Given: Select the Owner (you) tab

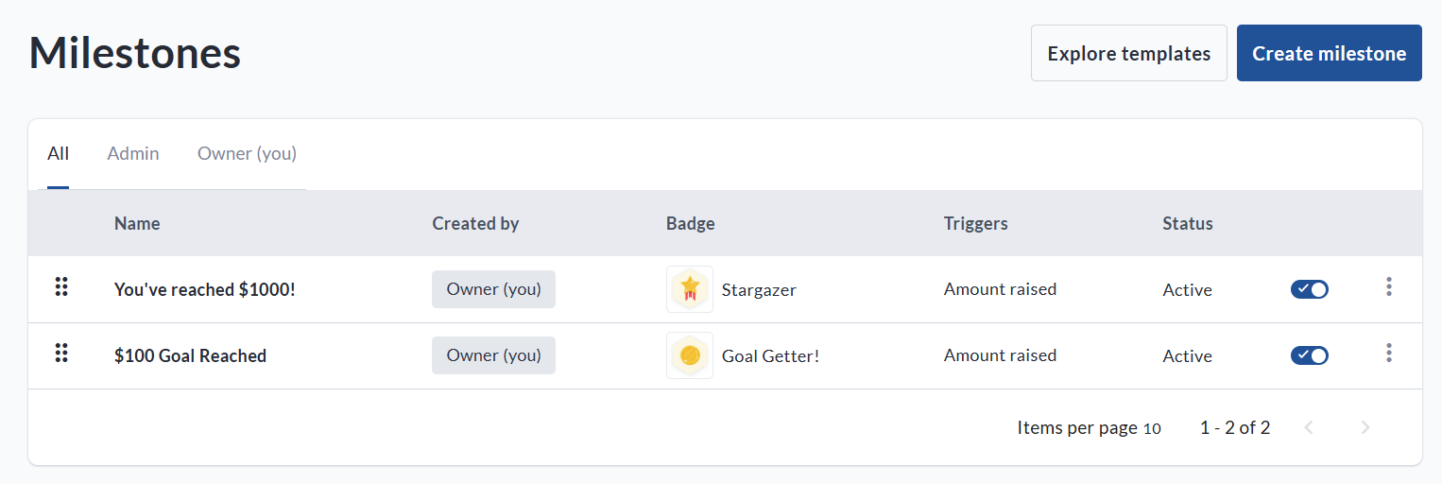Looking at the screenshot, I should coord(247,153).
